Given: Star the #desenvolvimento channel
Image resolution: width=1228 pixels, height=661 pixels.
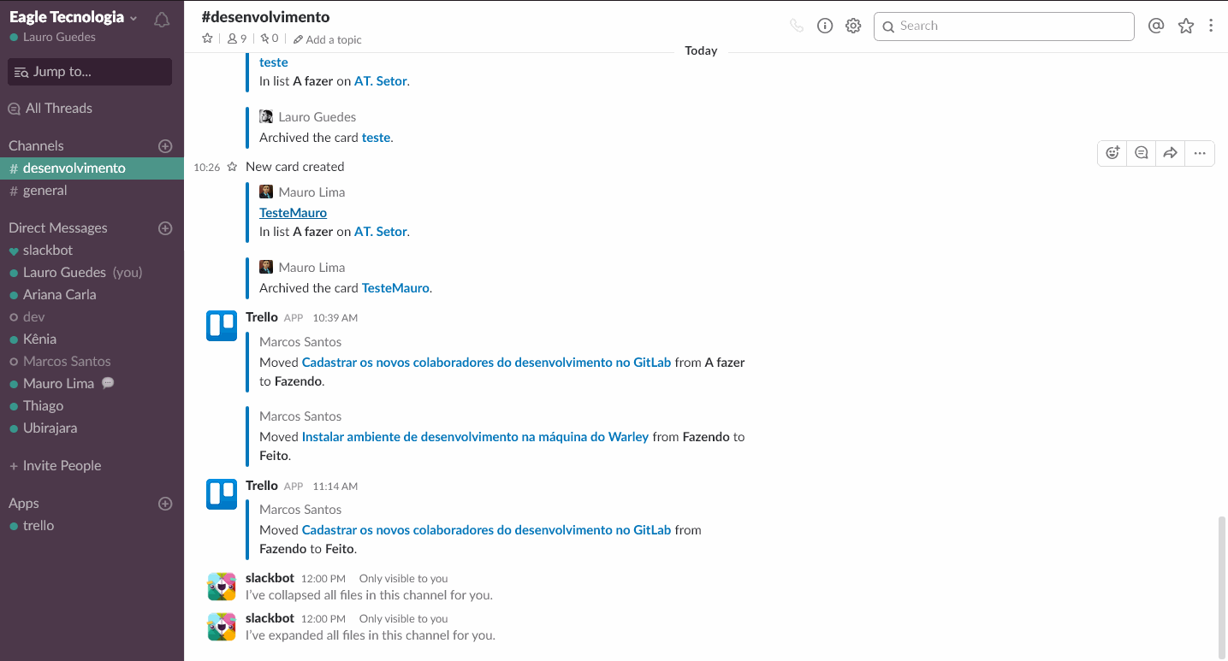Looking at the screenshot, I should pyautogui.click(x=207, y=38).
